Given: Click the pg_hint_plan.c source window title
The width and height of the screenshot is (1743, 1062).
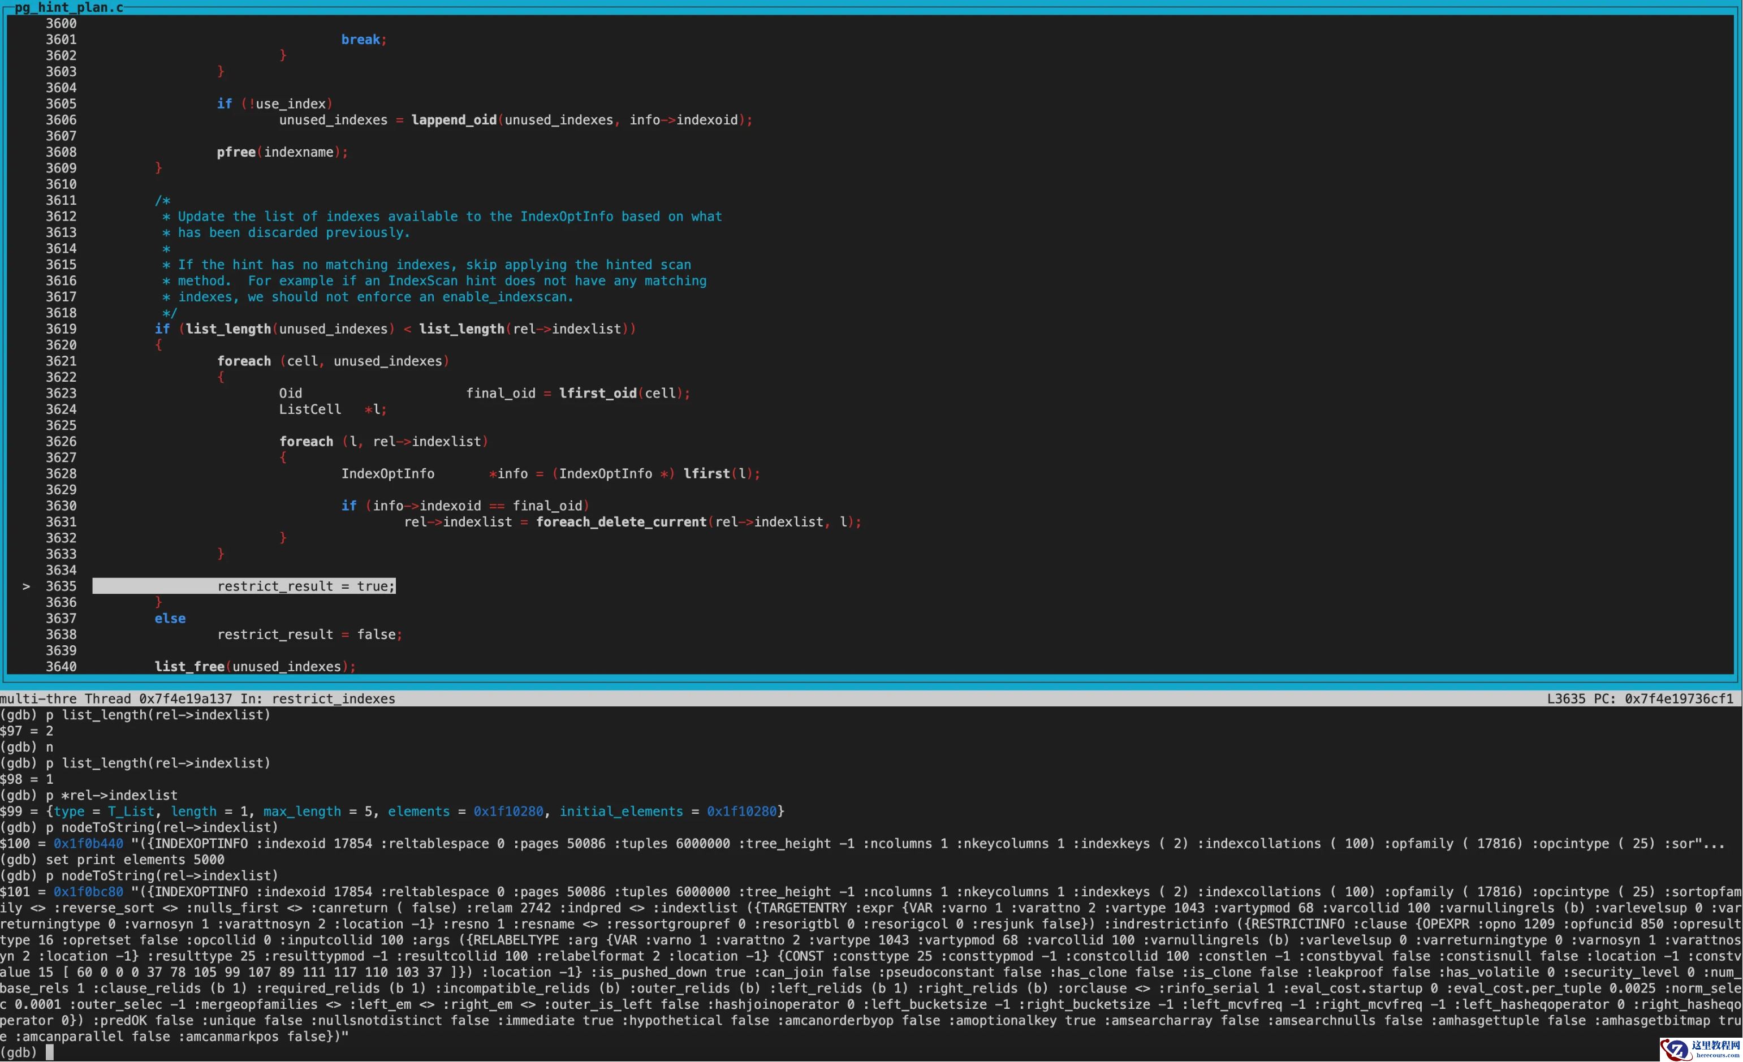Looking at the screenshot, I should [x=68, y=8].
